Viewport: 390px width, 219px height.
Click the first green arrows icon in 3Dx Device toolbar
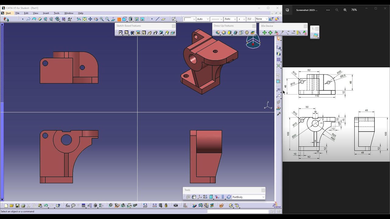[x=264, y=33]
